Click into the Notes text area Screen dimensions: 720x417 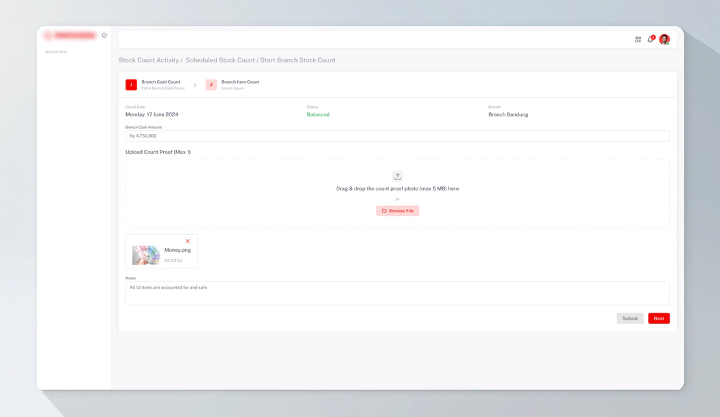click(x=398, y=293)
